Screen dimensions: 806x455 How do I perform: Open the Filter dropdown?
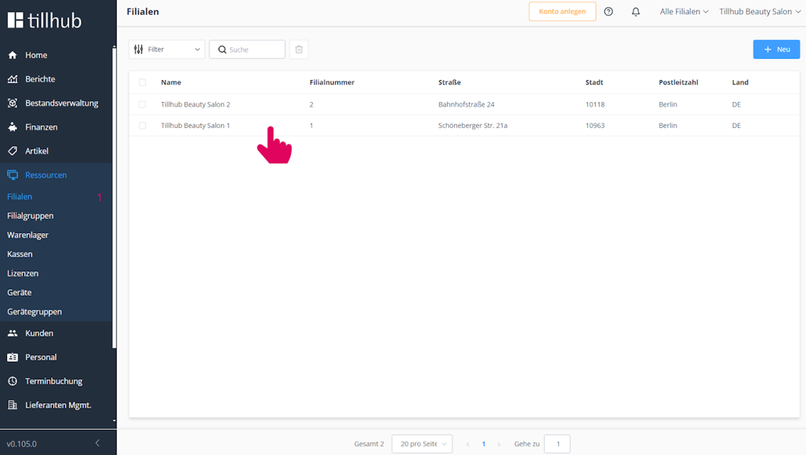[x=166, y=49]
